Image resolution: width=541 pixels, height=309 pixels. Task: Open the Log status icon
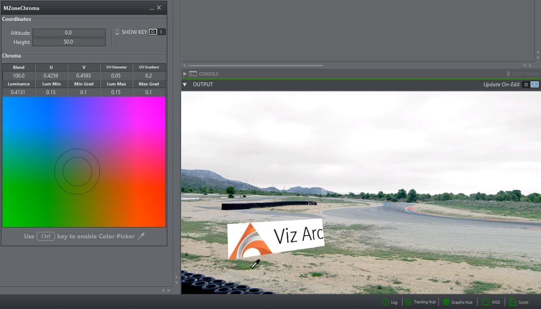tap(386, 302)
